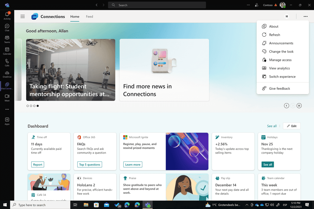314x209 pixels.
Task: Select the second carousel dot
Action: pos(31,106)
